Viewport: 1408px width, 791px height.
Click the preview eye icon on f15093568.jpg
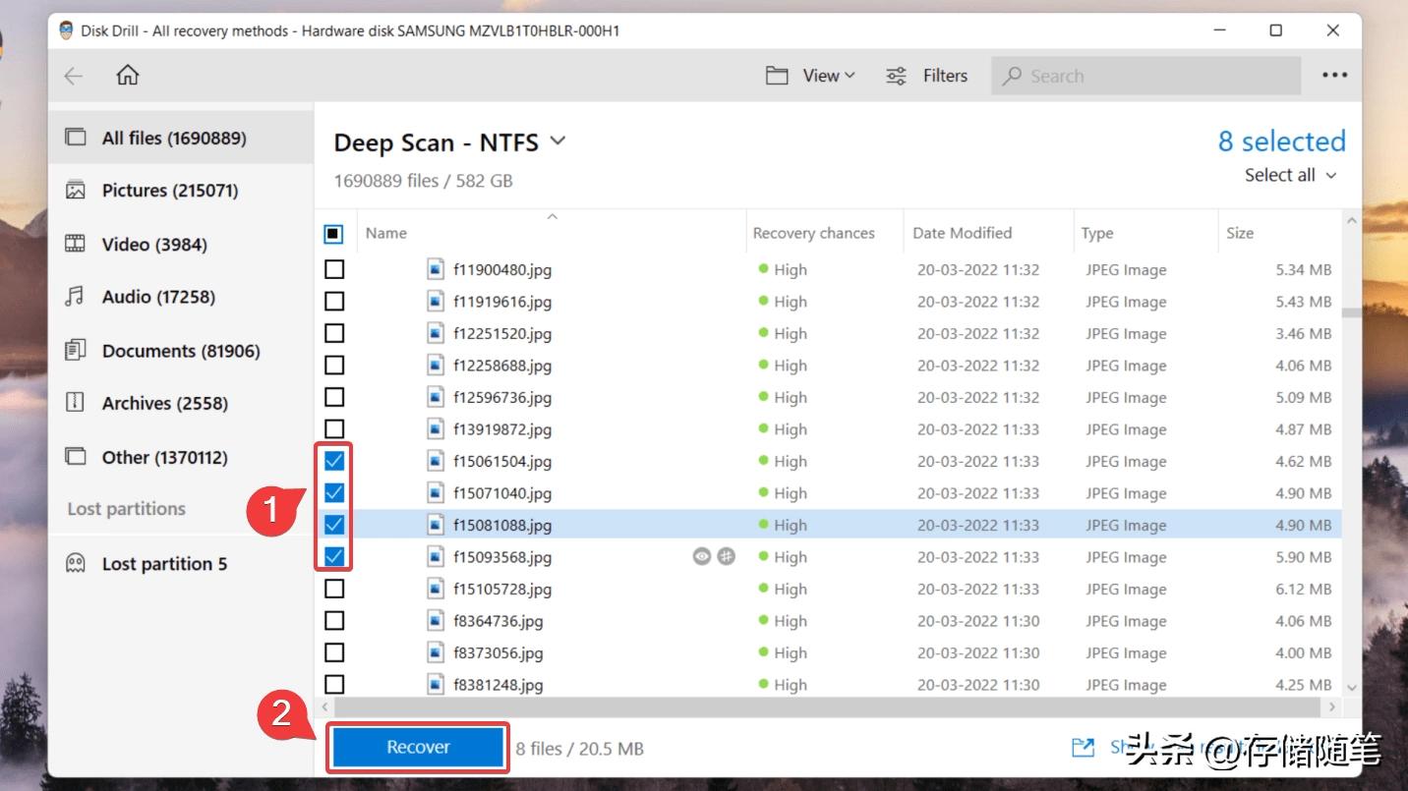(701, 557)
